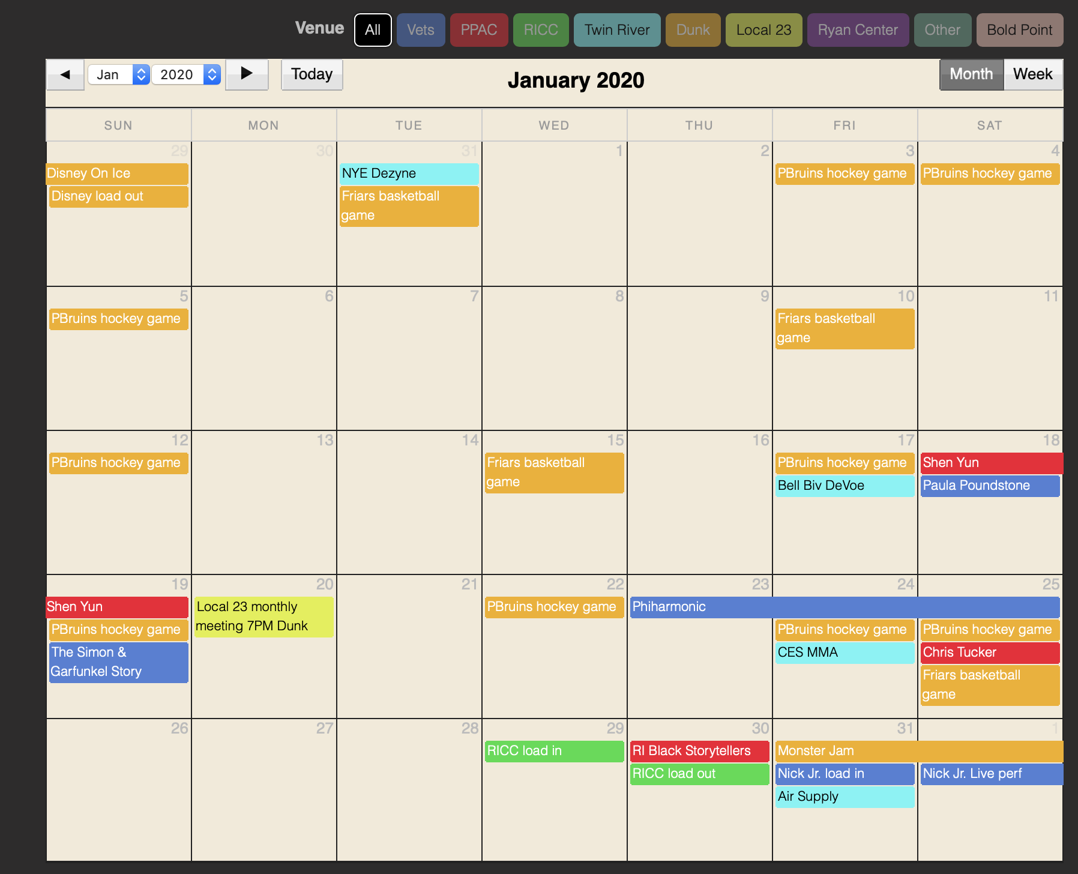This screenshot has width=1078, height=874.
Task: Select the NYE Dezyne event
Action: (x=409, y=173)
